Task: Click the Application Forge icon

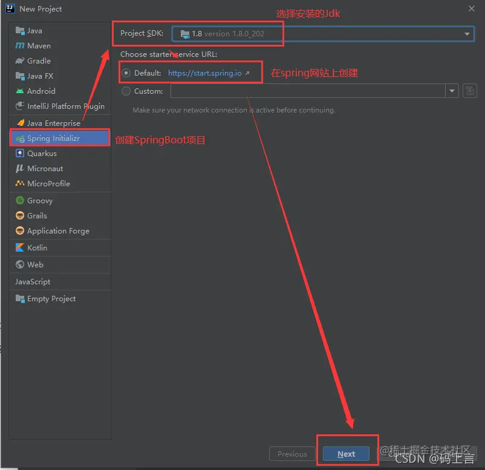Action: click(x=20, y=230)
